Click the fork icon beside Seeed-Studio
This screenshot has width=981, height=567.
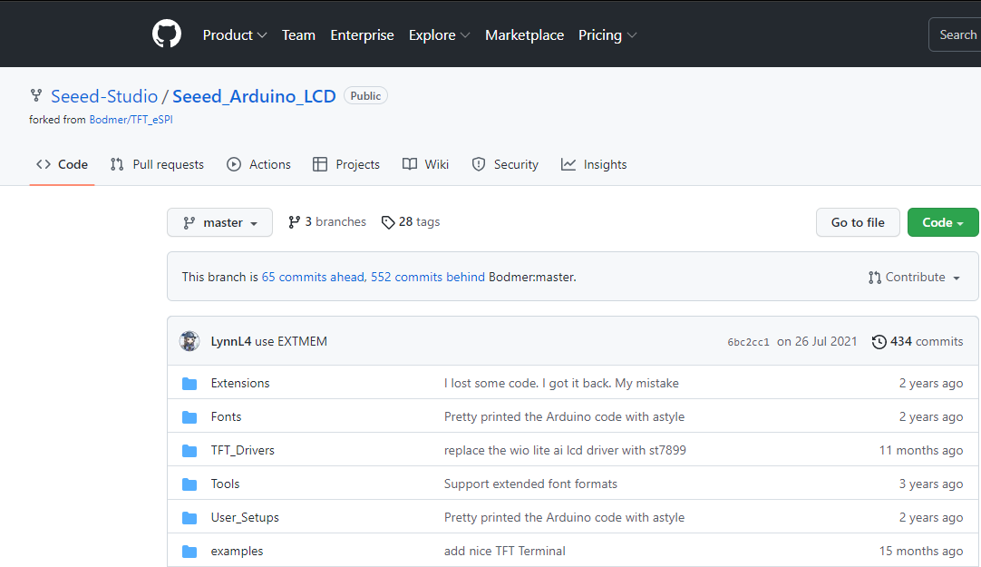click(36, 96)
